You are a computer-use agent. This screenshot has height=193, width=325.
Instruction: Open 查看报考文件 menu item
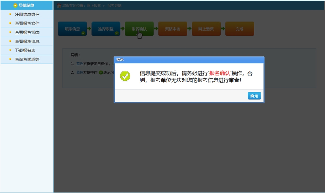pos(27,24)
